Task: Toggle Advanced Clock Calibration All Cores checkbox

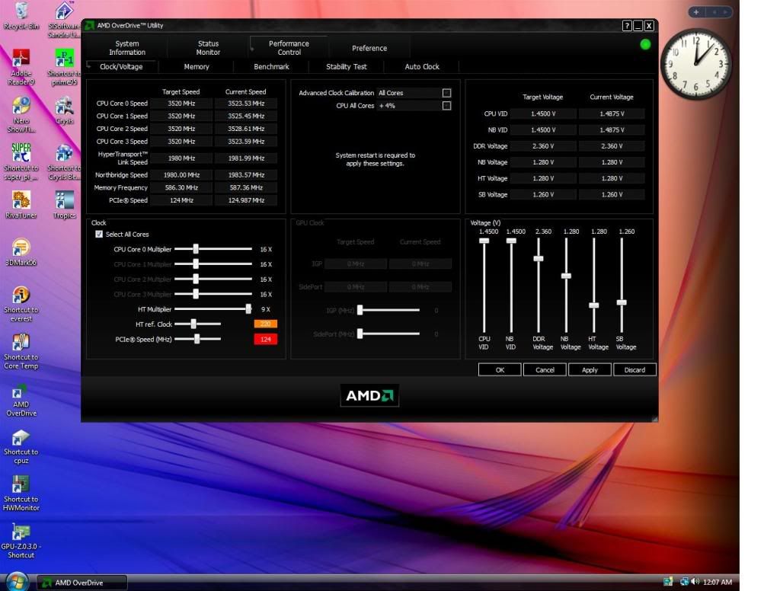Action: [446, 93]
